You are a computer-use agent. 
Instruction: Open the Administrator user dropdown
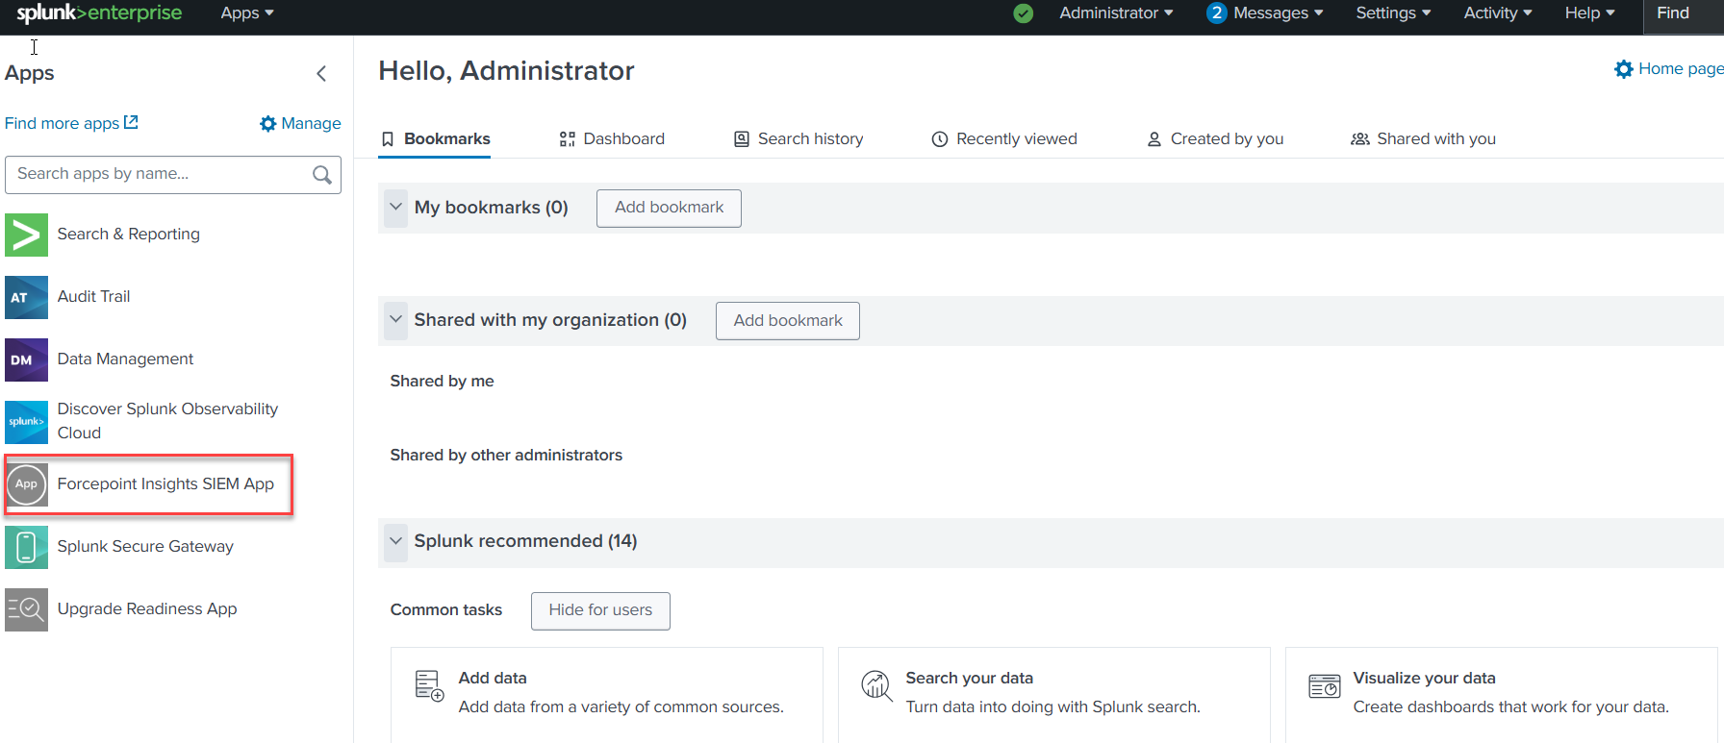[1115, 13]
